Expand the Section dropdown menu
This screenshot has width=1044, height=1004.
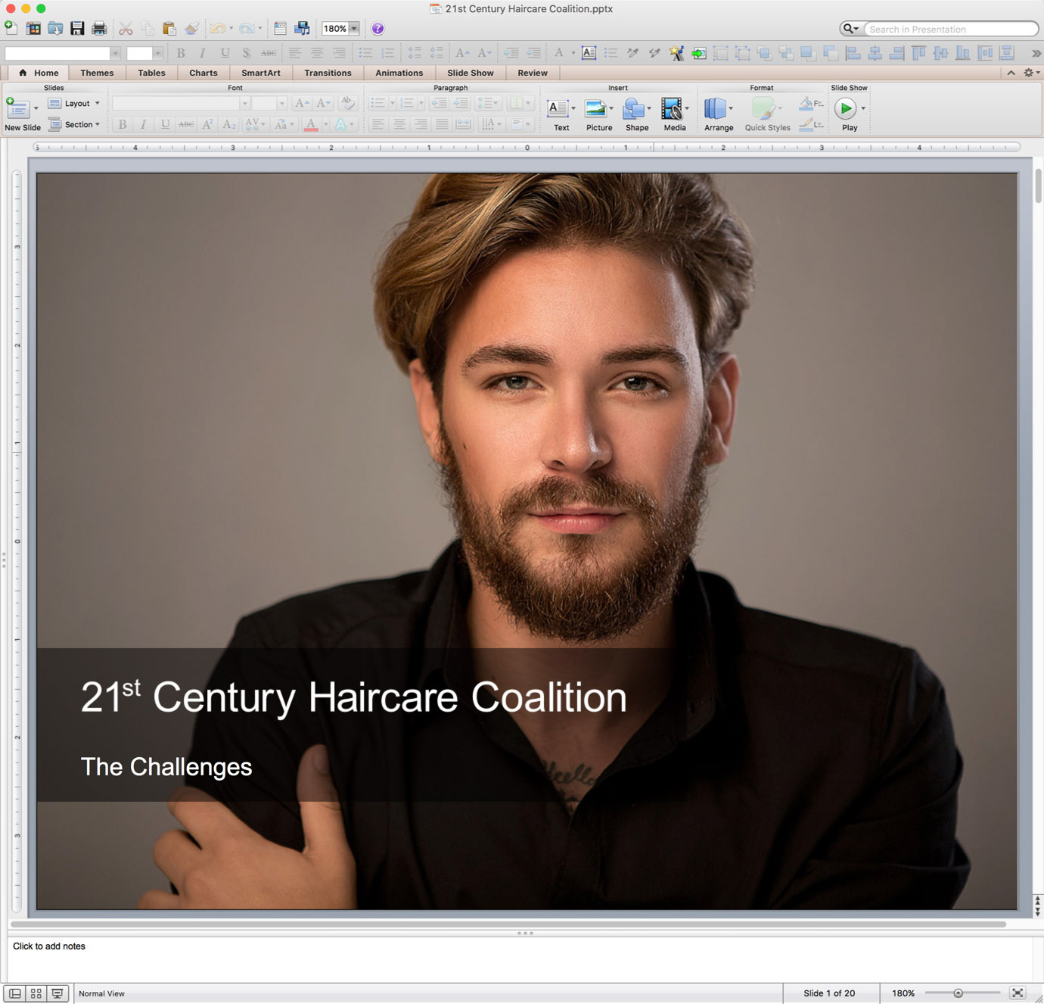point(74,125)
